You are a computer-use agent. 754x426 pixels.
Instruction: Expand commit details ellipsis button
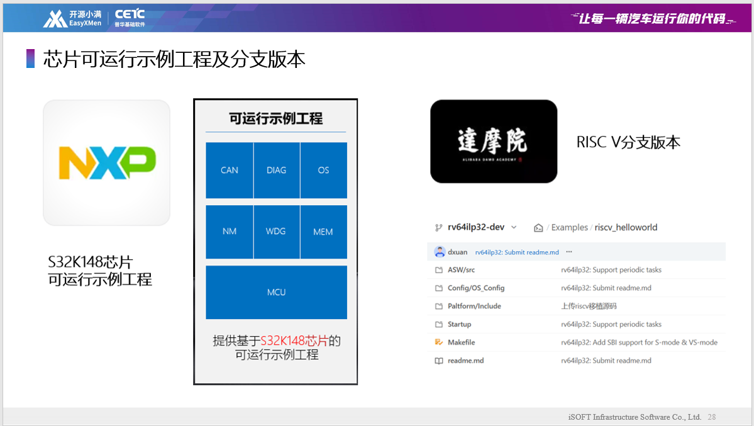tap(569, 252)
